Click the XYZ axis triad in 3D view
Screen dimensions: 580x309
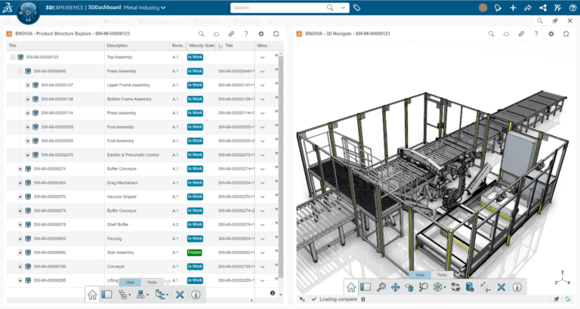[x=563, y=277]
